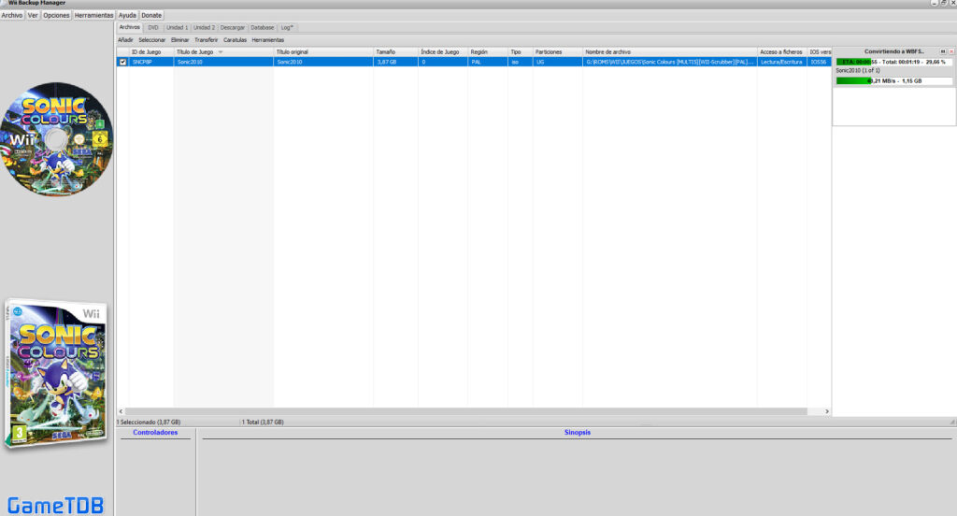Click the horizontal scrollbar right arrow
Screen dimensions: 957x516
pyautogui.click(x=827, y=411)
